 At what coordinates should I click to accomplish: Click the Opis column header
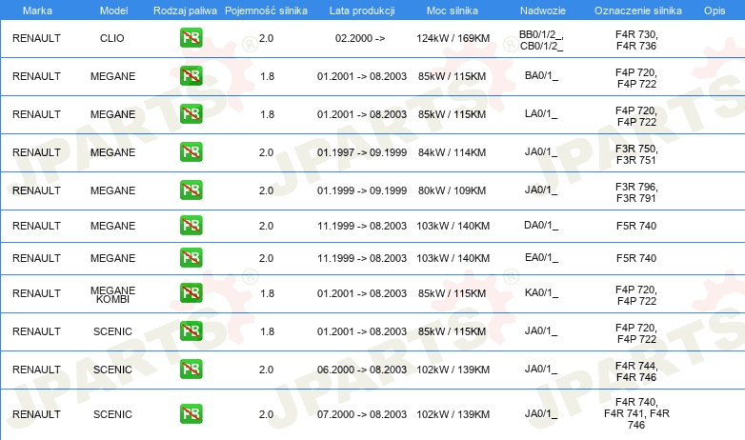pos(715,10)
